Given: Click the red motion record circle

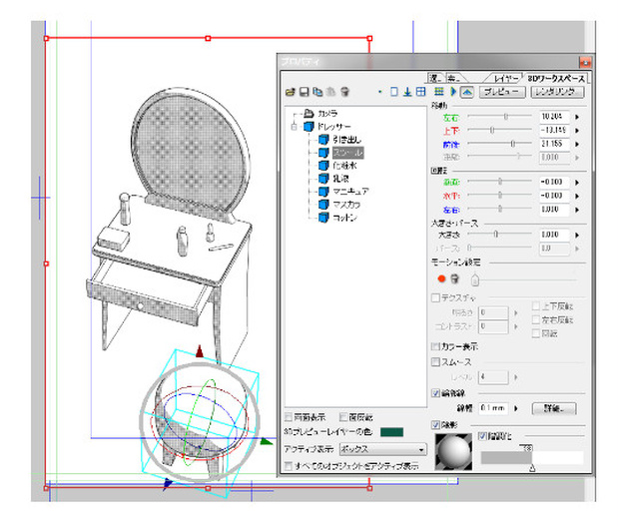Looking at the screenshot, I should point(441,278).
